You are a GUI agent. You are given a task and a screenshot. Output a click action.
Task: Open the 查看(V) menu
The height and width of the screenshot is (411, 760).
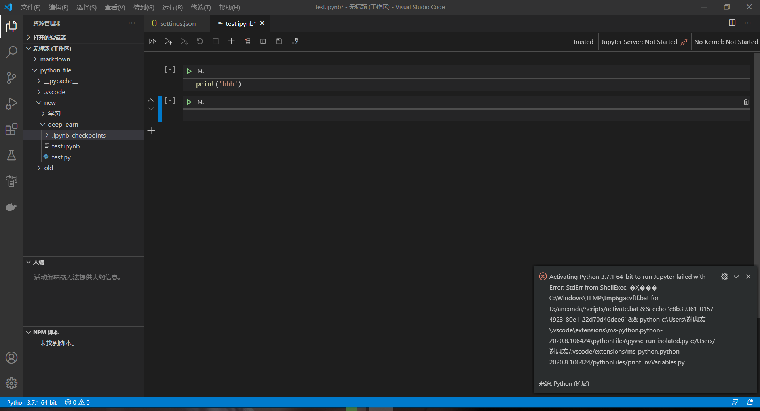[115, 7]
